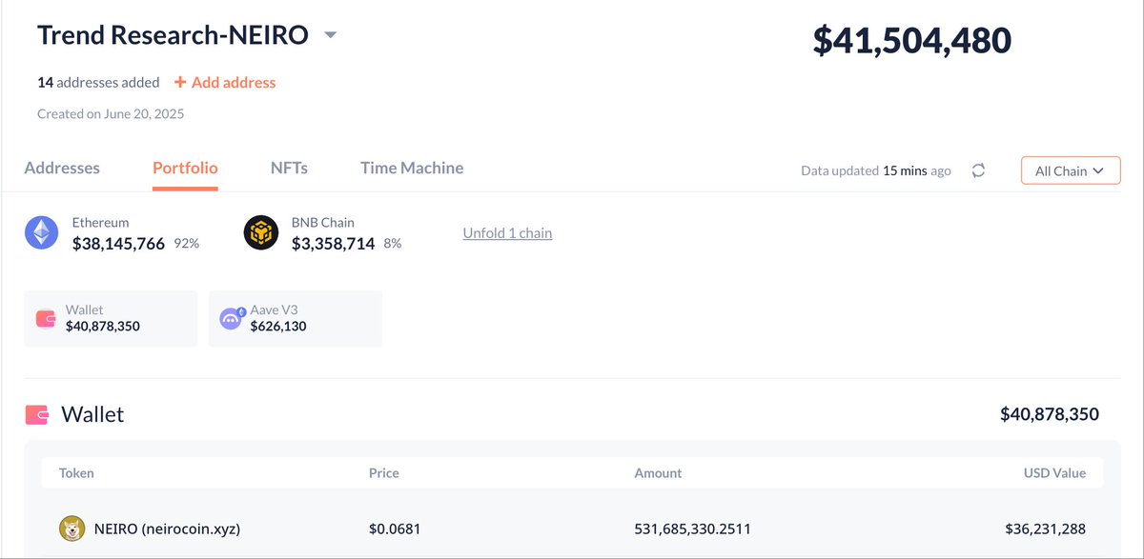Viewport: 1144px width, 559px height.
Task: Expand the Trend Research-NEIRO bundle dropdown arrow
Action: tap(330, 35)
